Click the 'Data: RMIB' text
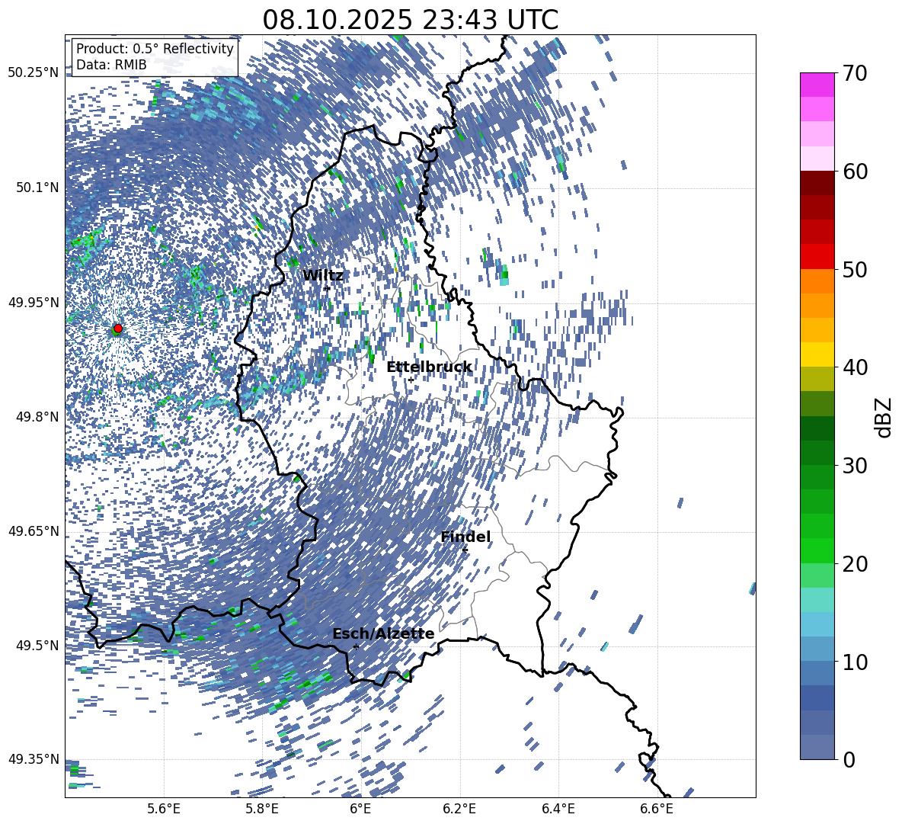This screenshot has height=824, width=902. [x=111, y=65]
